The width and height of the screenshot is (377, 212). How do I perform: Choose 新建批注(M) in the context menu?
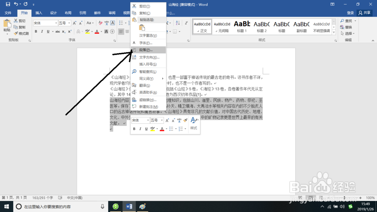(x=148, y=107)
